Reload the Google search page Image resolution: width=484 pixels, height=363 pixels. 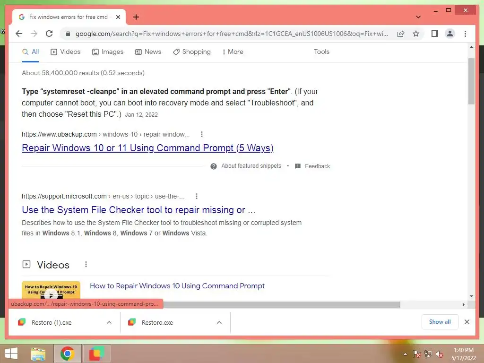pos(49,34)
